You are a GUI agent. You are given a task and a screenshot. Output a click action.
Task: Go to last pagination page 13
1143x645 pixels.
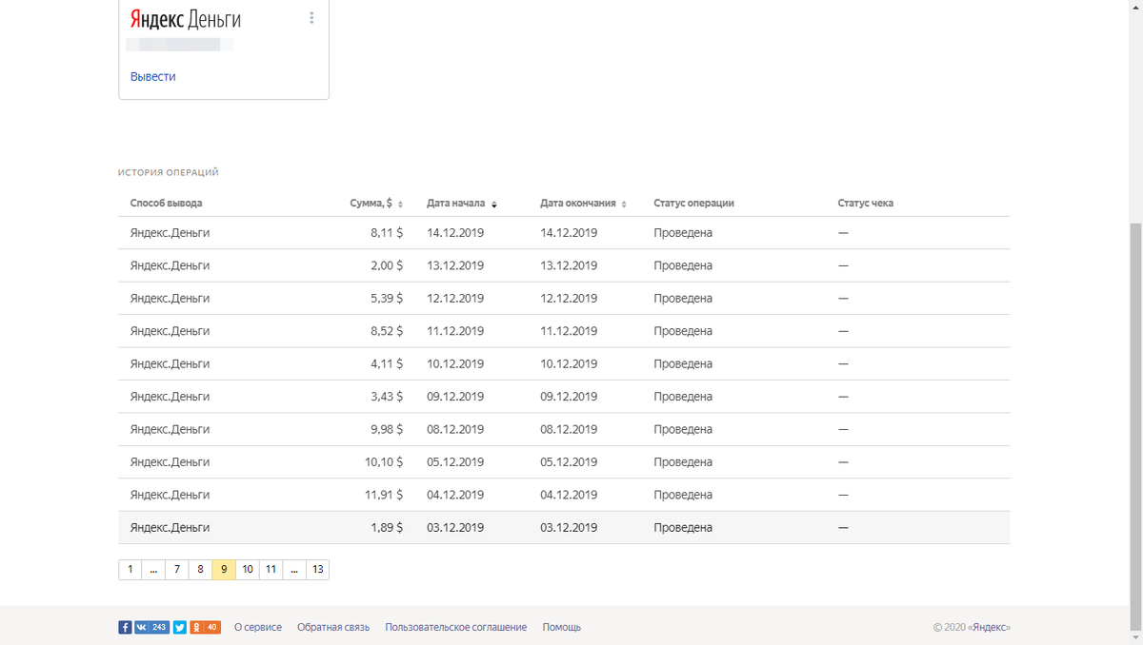pyautogui.click(x=317, y=570)
